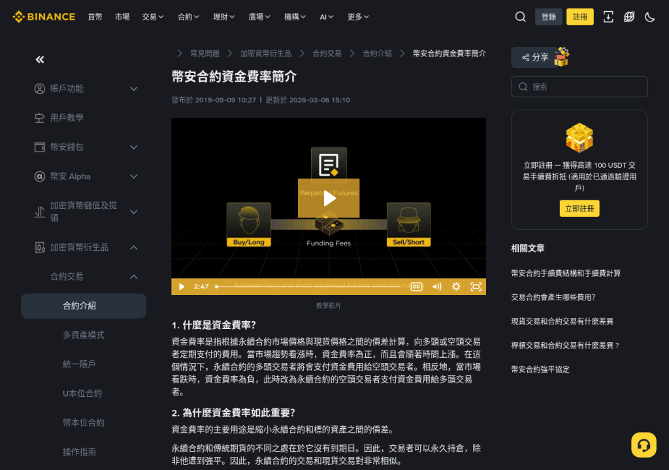Open breadcrumb link 加密貨幣衍生品

click(x=266, y=54)
